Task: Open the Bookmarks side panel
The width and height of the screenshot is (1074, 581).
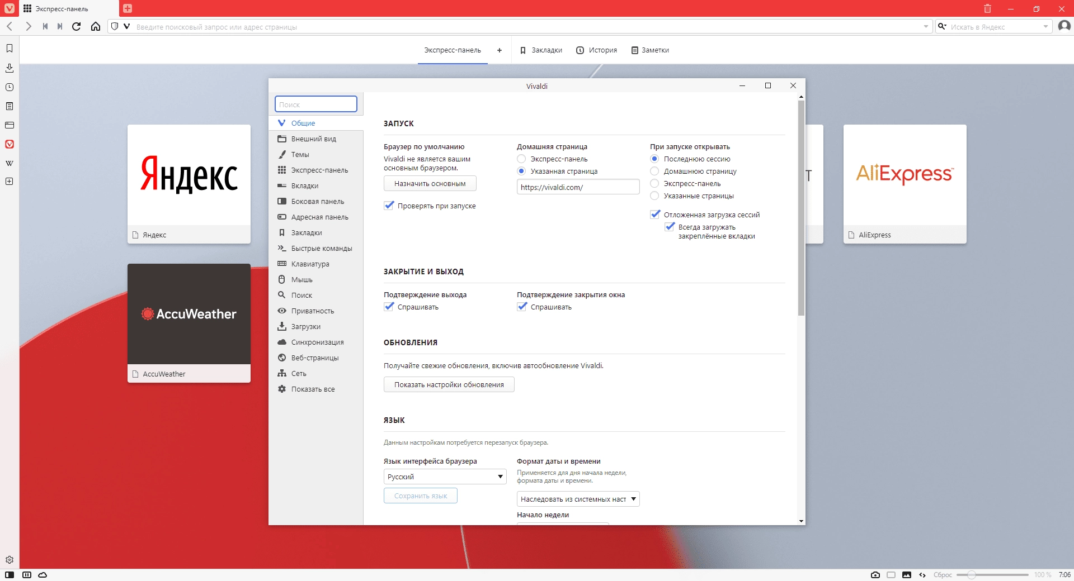Action: point(10,49)
